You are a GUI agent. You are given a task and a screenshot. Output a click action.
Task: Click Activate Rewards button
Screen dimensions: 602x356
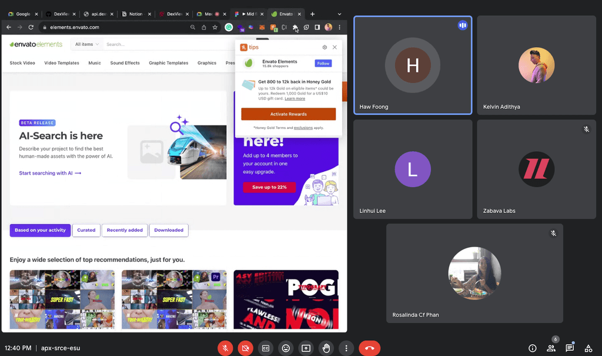point(288,114)
